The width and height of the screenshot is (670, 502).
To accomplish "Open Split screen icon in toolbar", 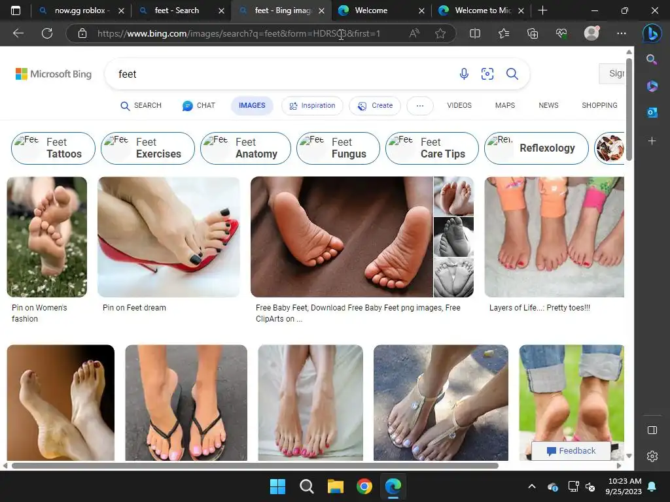I will [x=475, y=33].
